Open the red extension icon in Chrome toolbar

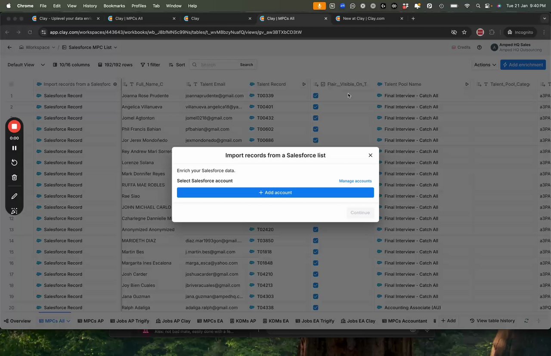(x=480, y=32)
